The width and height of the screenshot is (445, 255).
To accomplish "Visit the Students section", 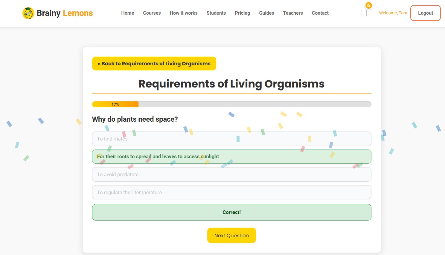I will 216,13.
